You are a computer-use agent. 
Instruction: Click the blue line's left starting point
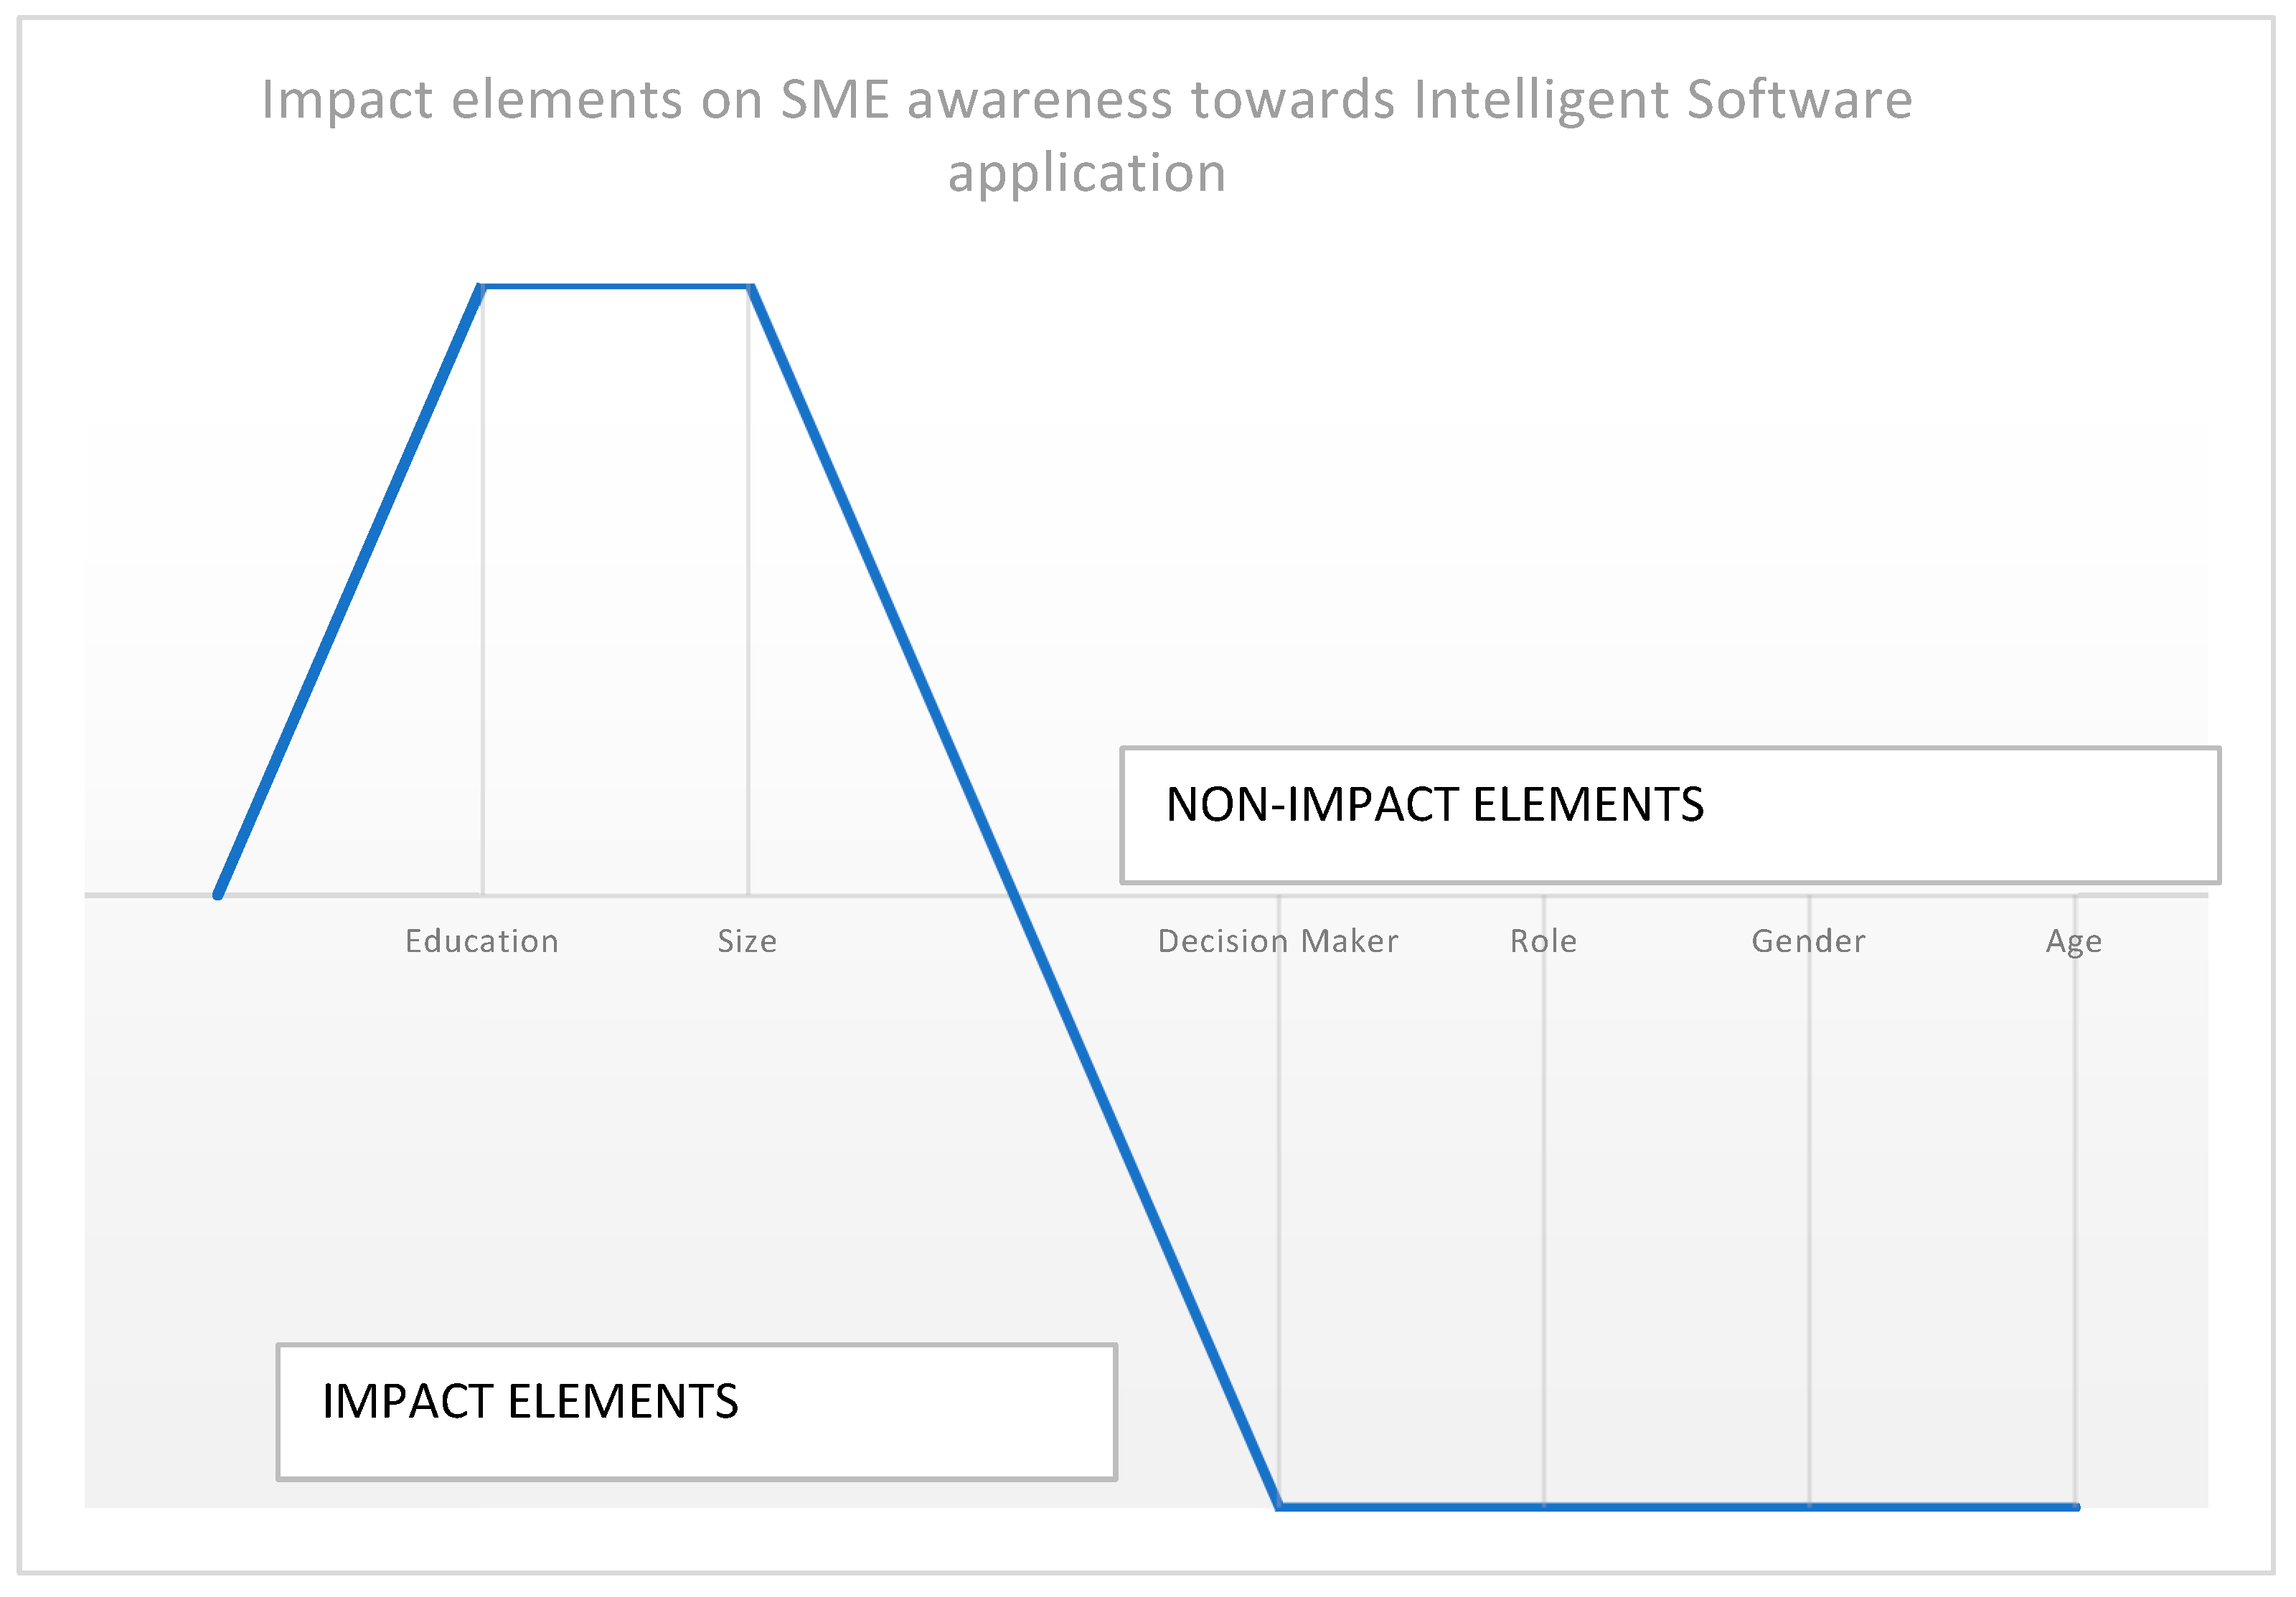[218, 895]
